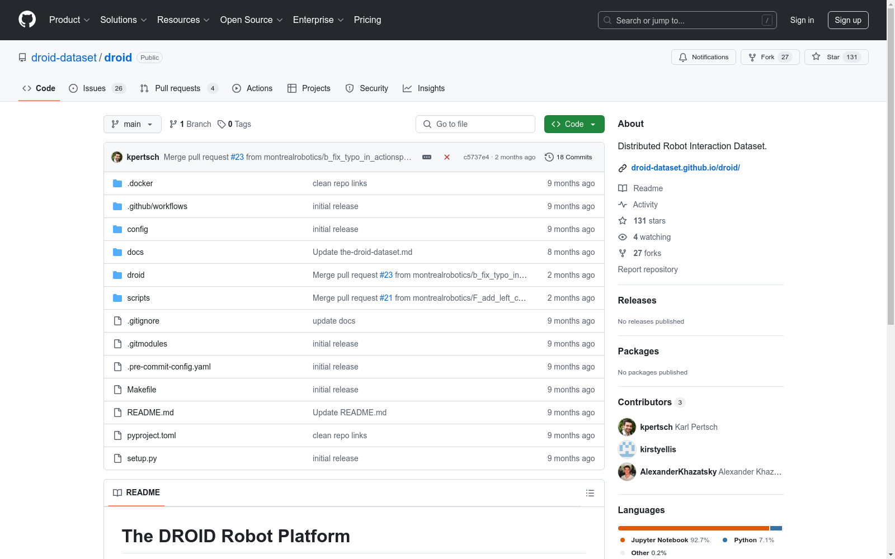This screenshot has width=895, height=559.
Task: Click the Jupyter Notebook language bar segment
Action: (694, 528)
